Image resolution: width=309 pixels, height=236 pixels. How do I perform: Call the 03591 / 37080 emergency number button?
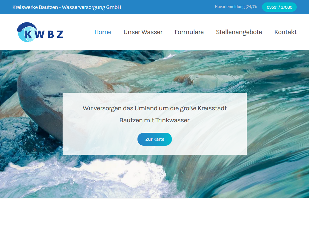pos(279,7)
